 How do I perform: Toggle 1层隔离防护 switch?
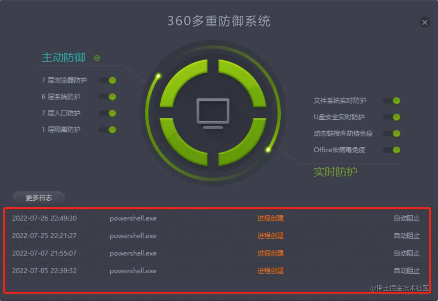click(x=108, y=130)
